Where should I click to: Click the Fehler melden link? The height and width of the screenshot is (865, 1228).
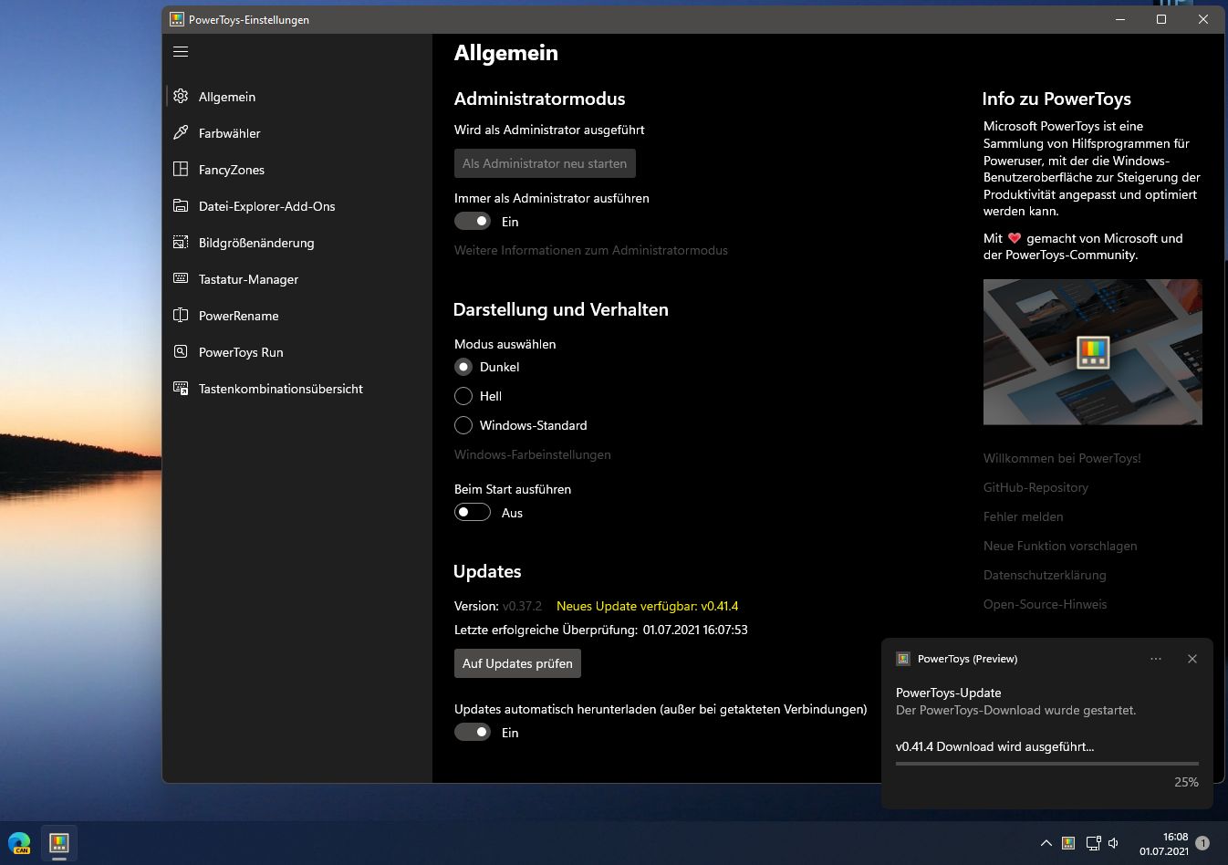pos(1024,516)
